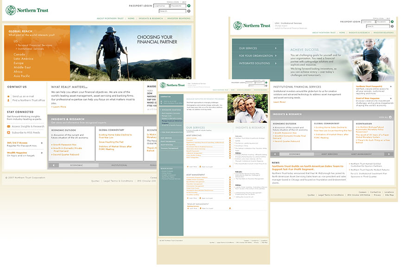The image size is (417, 278).
Task: Select Africa in Global Reach list
Action: point(18,71)
